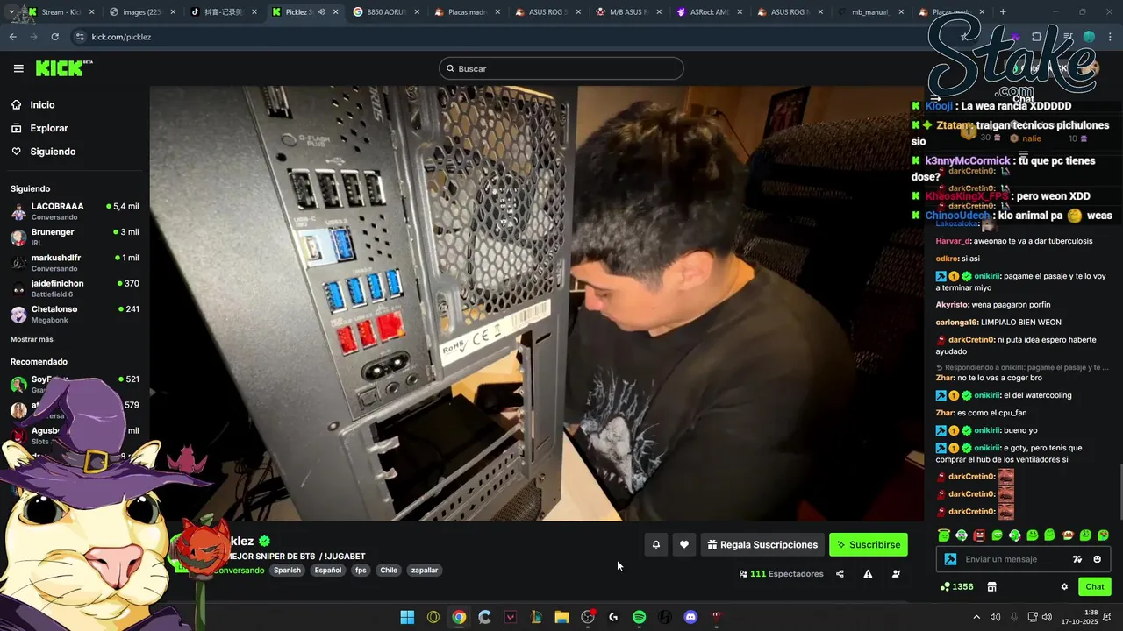
Task: Click the heart follow button
Action: point(684,544)
